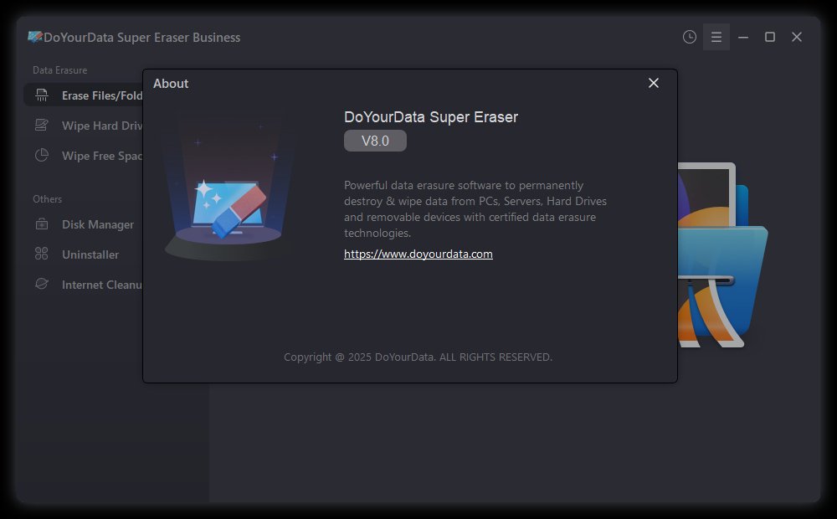Click the Internet Cleanup planet icon

pyautogui.click(x=42, y=284)
